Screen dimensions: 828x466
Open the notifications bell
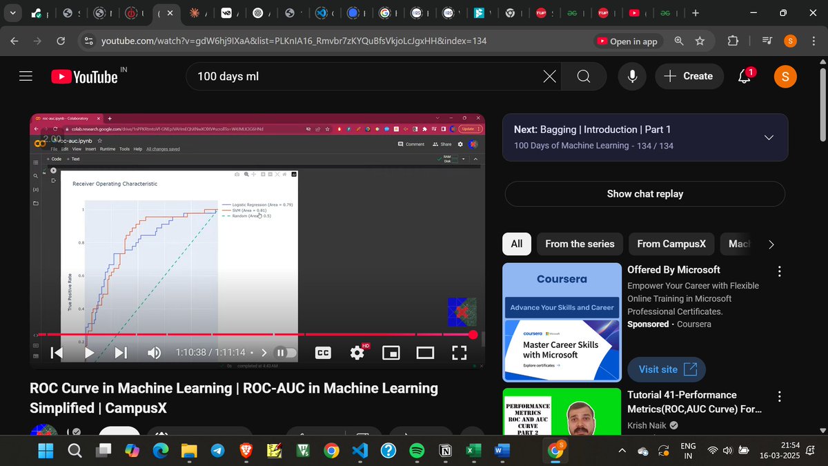pyautogui.click(x=745, y=76)
